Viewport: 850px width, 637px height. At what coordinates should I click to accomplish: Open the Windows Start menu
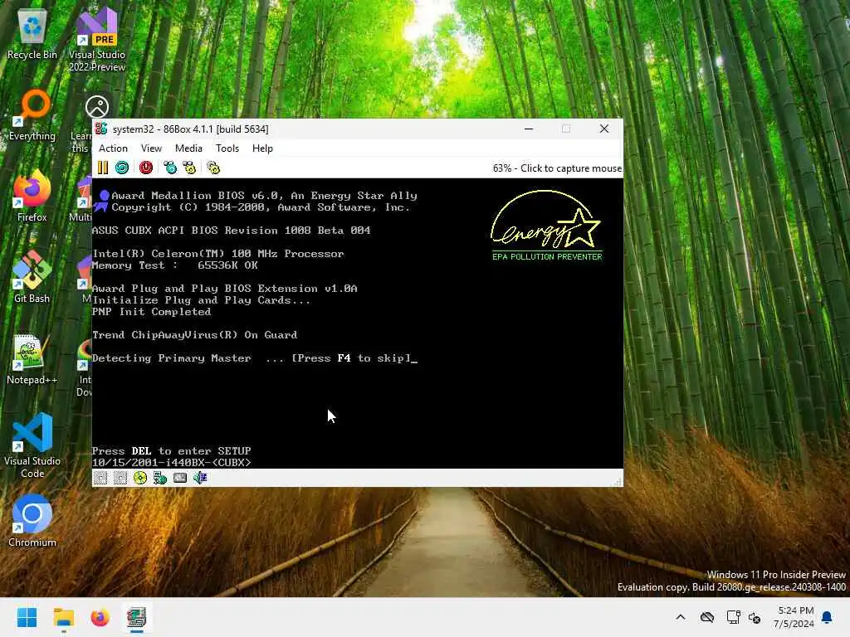coord(27,617)
